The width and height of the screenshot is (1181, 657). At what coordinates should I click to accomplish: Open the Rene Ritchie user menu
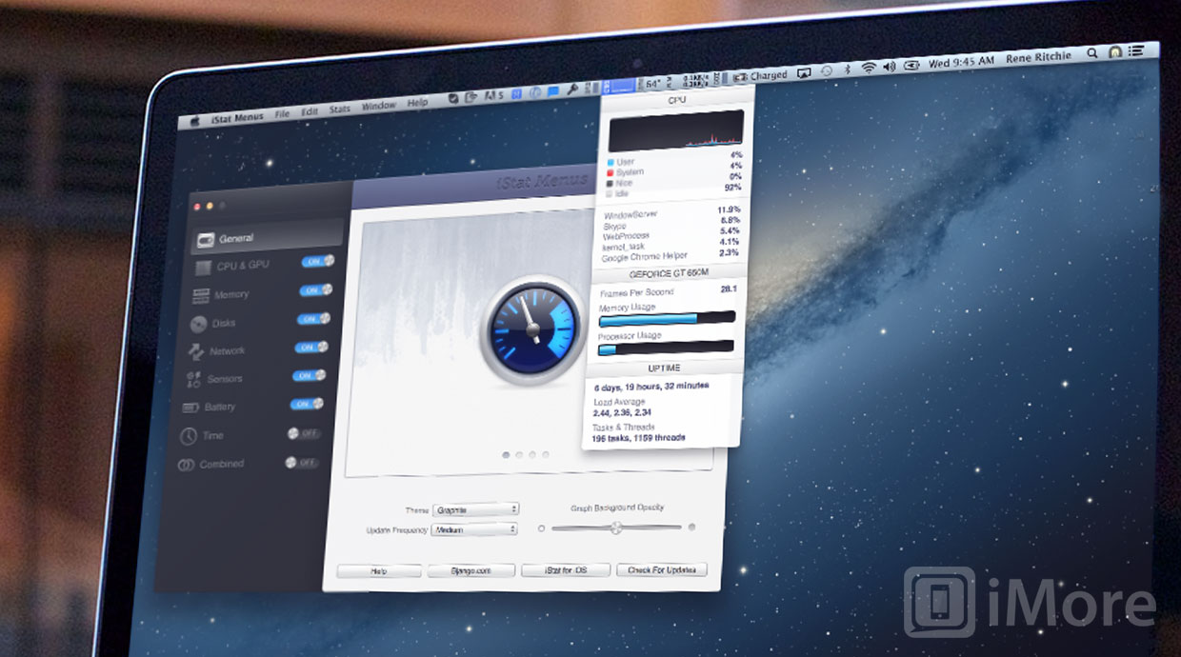click(x=1038, y=57)
